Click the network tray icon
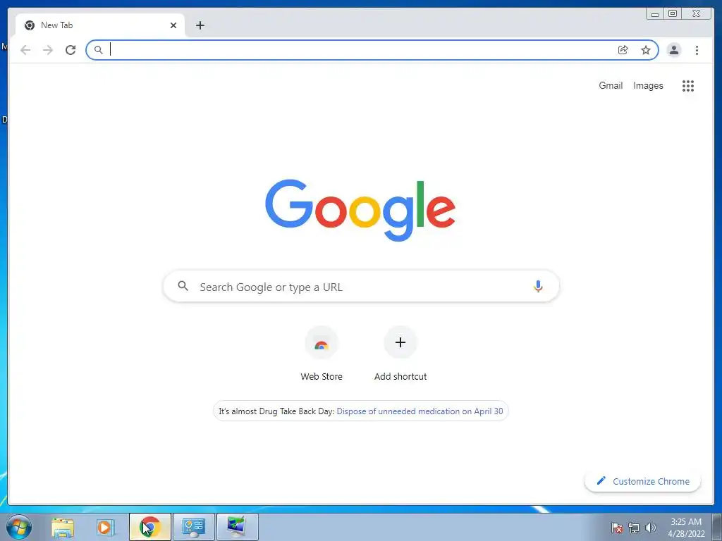The image size is (722, 541). (634, 528)
